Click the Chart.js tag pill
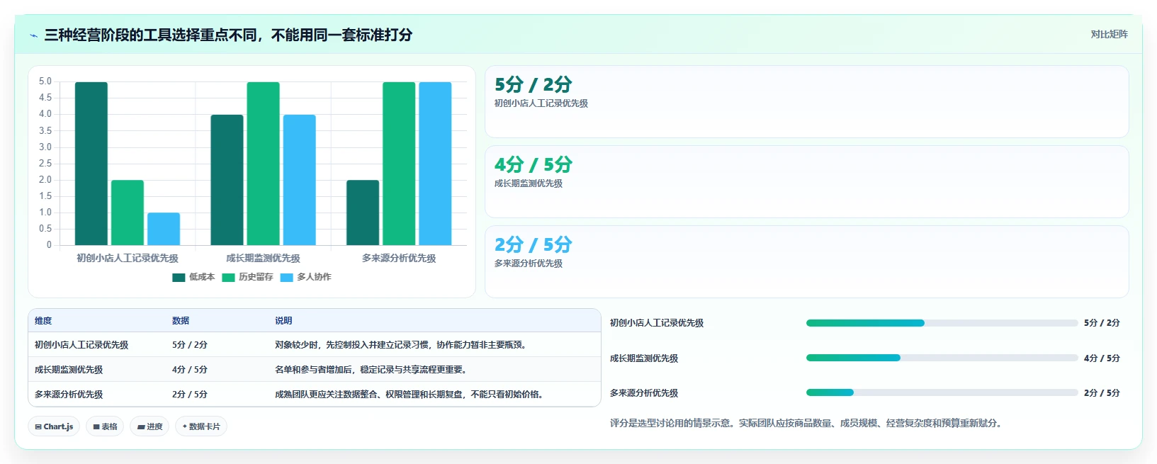 [x=54, y=426]
